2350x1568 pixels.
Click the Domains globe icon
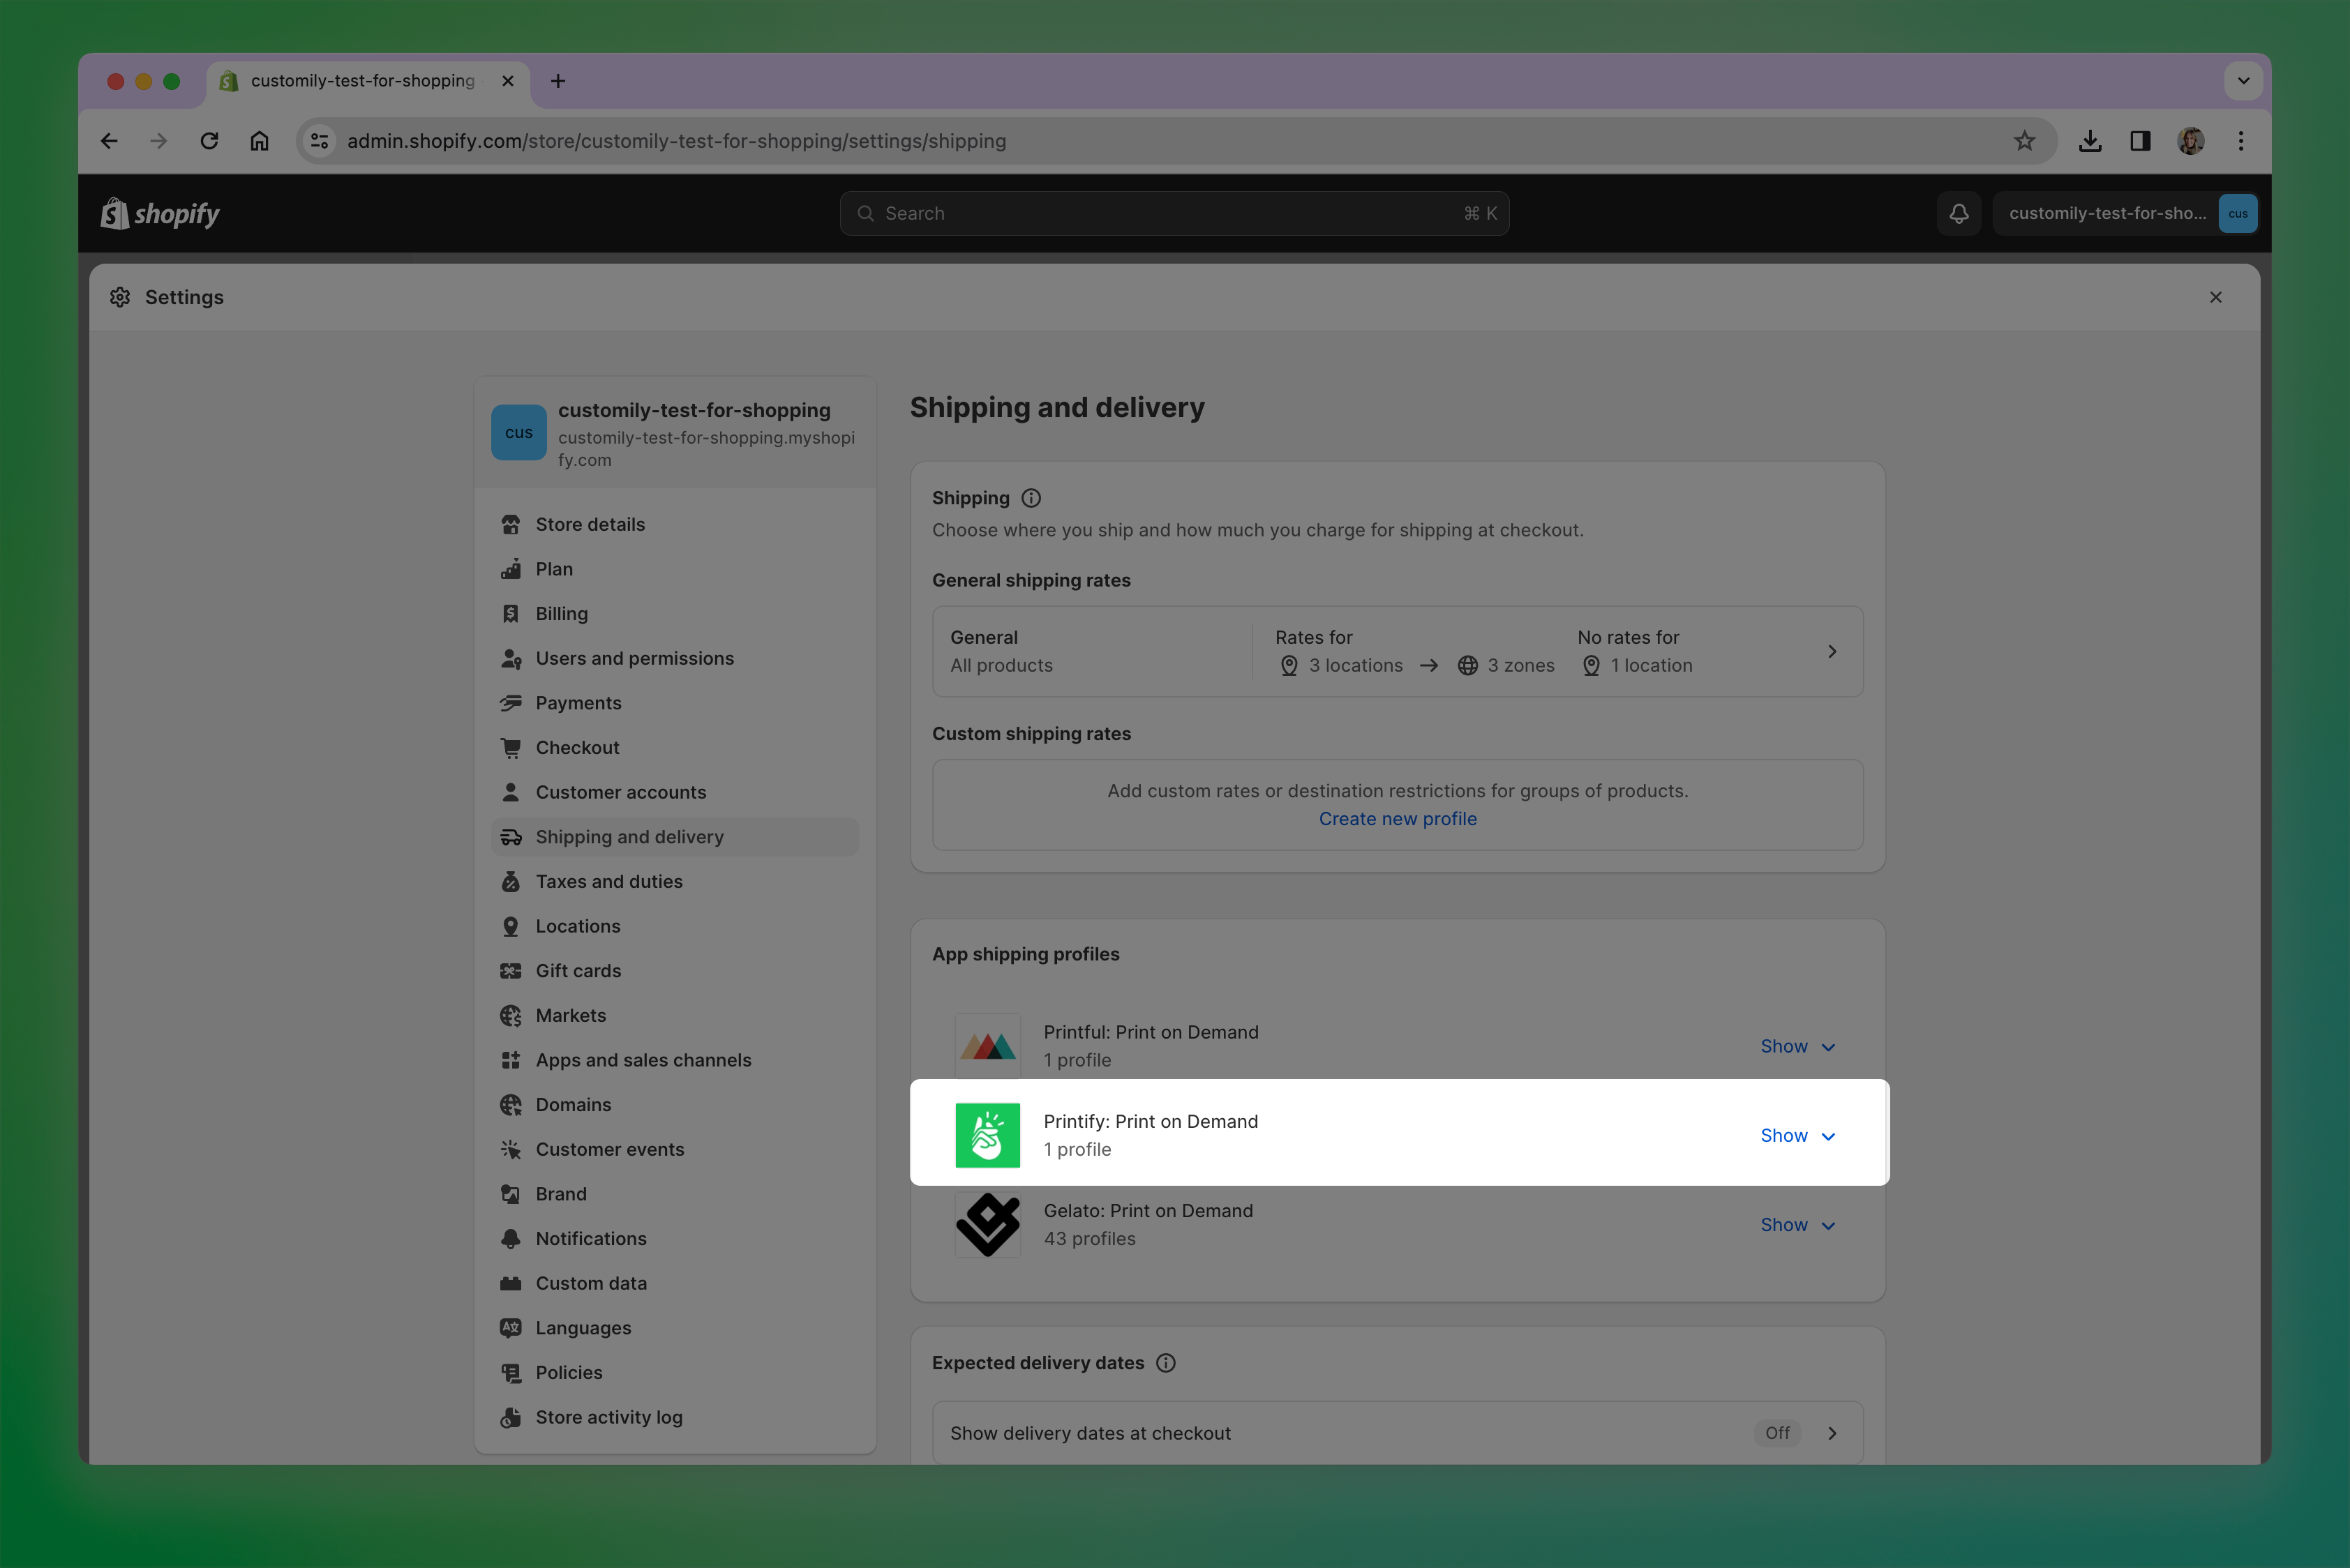(511, 1104)
